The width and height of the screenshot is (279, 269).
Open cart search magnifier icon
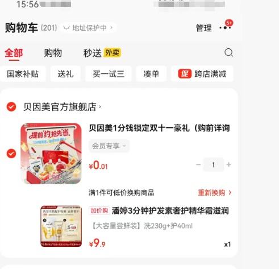pyautogui.click(x=228, y=52)
